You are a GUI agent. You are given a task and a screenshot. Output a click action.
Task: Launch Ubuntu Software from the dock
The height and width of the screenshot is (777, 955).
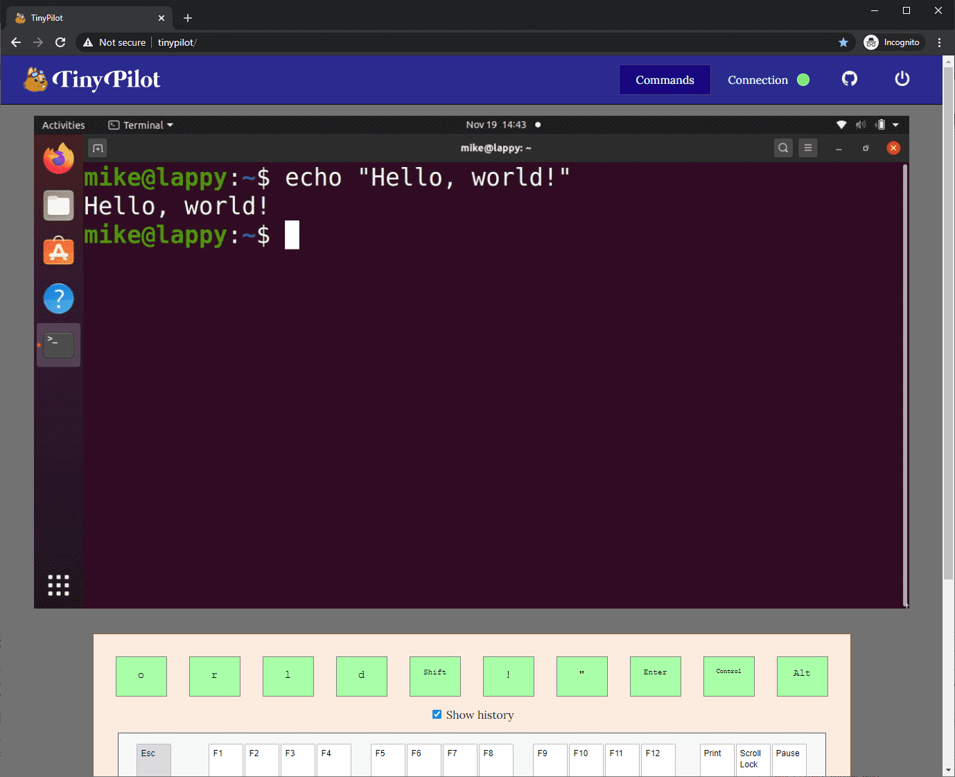(59, 252)
